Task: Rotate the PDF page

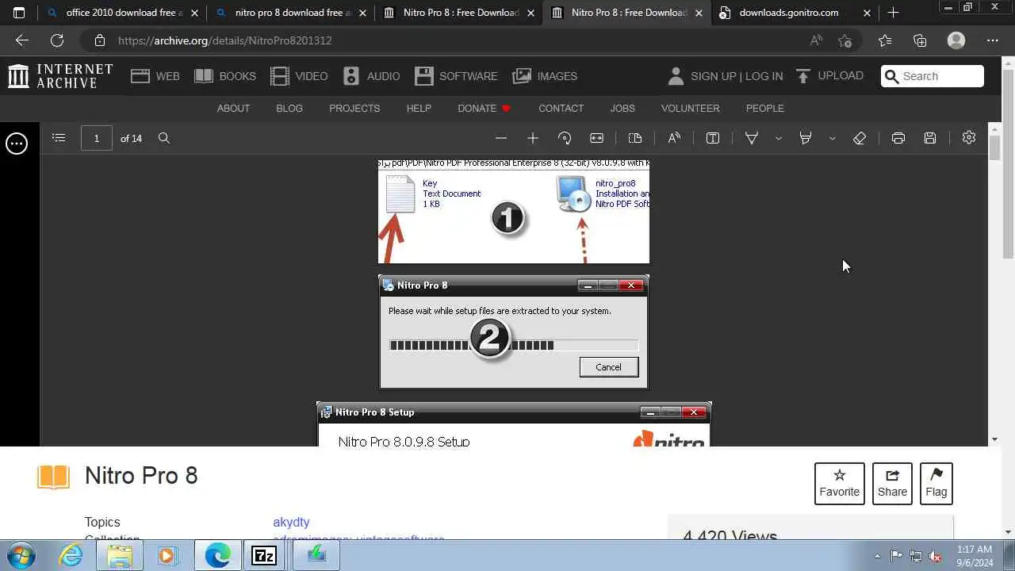Action: coord(565,138)
